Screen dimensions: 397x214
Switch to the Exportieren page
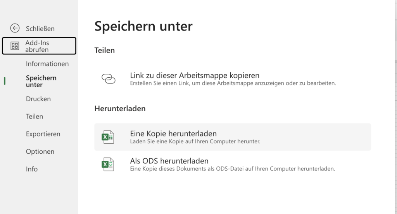pos(43,134)
